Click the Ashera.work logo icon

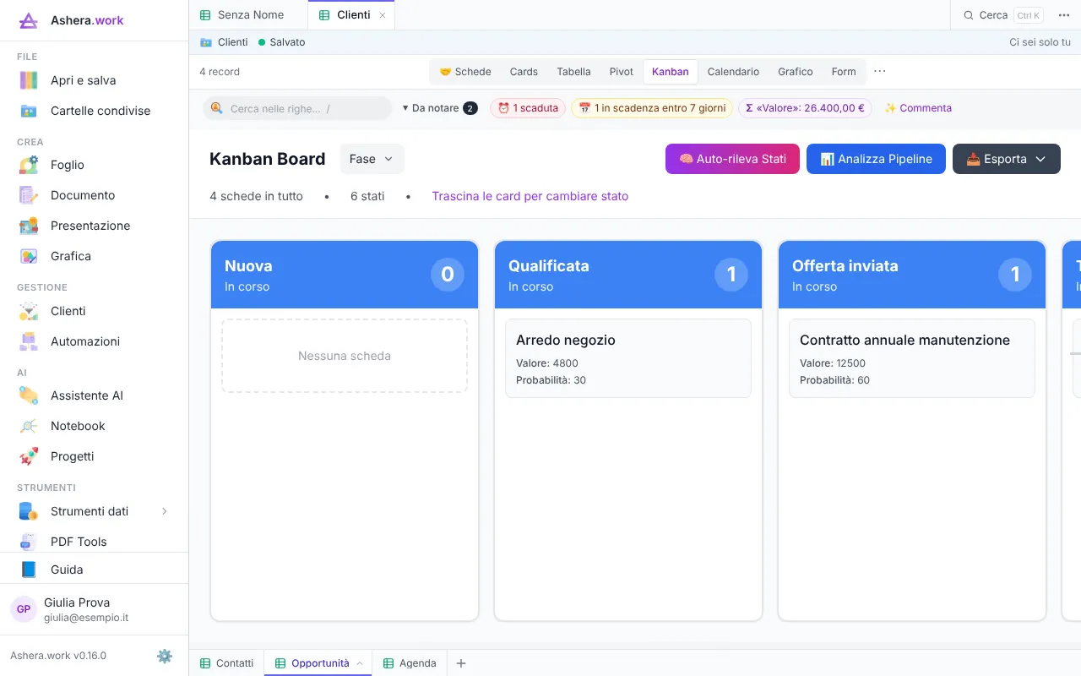[29, 20]
